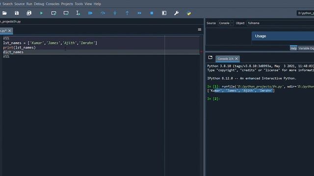
Task: Run file with green play button
Action: pos(41,13)
